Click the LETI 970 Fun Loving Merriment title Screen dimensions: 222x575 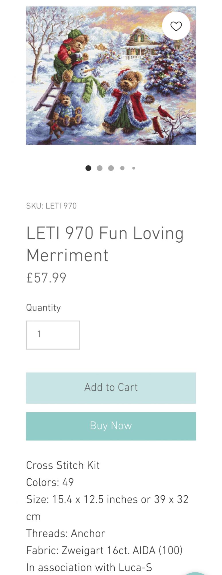[105, 244]
